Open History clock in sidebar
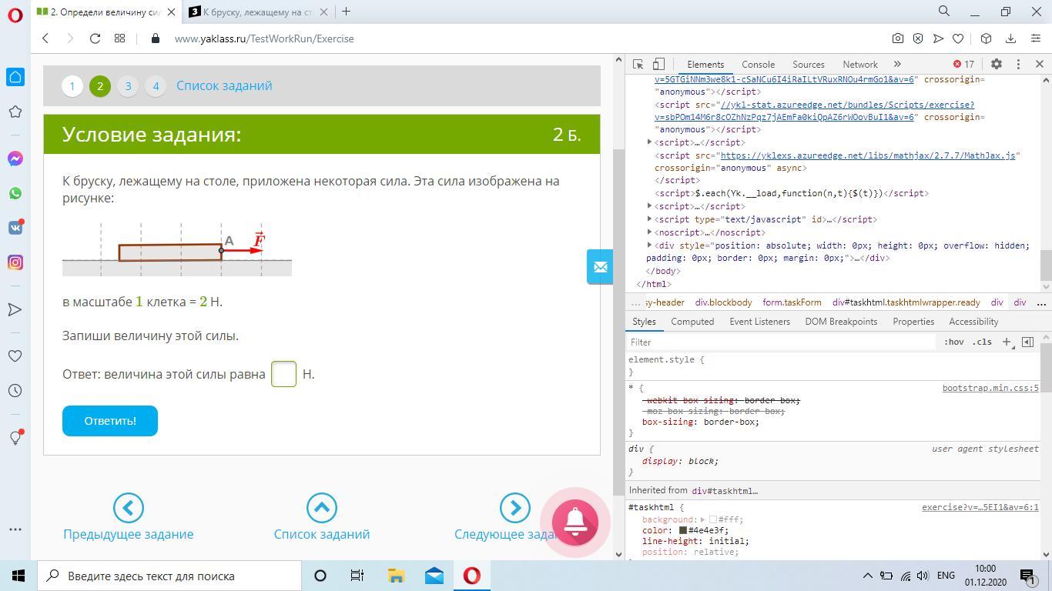The width and height of the screenshot is (1052, 591). 15,391
